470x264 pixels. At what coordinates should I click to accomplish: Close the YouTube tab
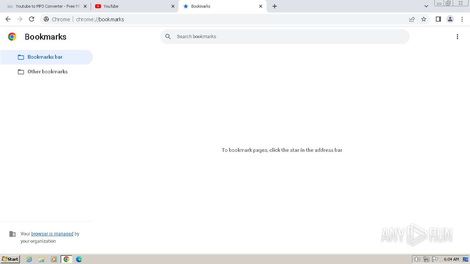tap(173, 6)
